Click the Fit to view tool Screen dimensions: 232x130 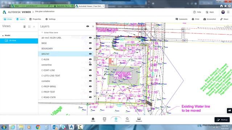click(104, 120)
